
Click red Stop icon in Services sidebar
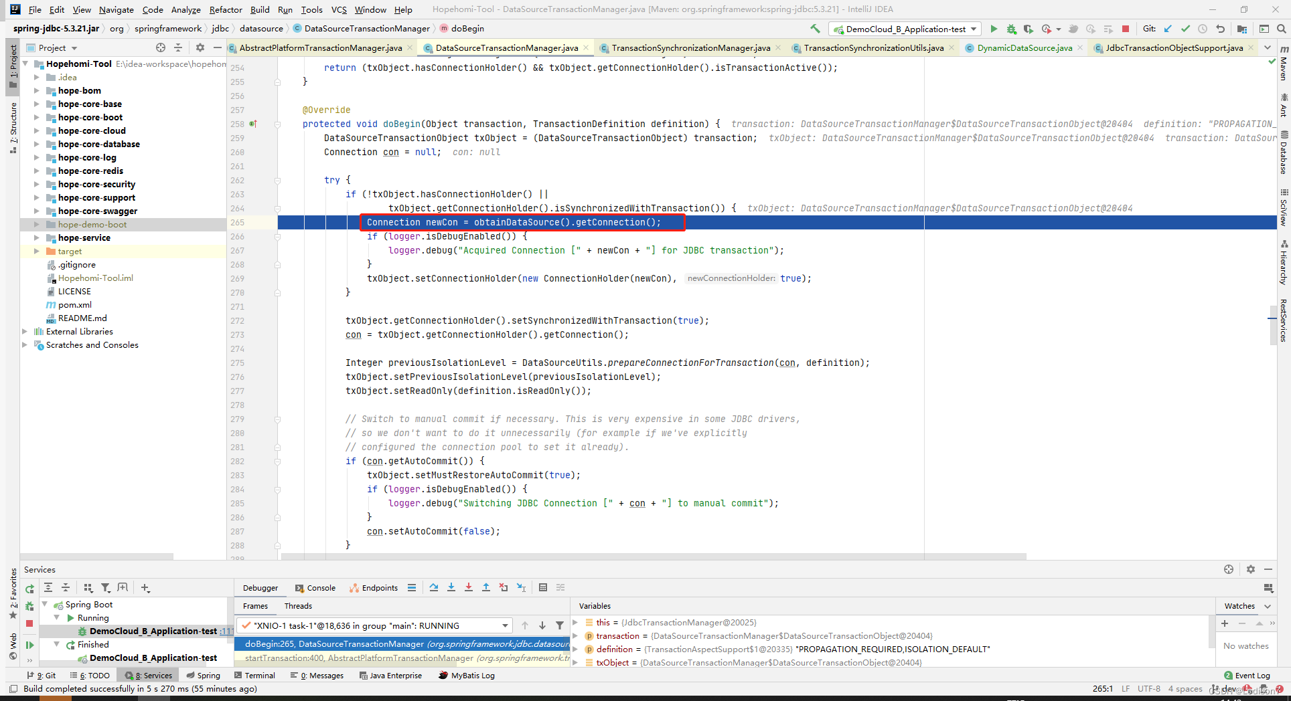pos(29,623)
